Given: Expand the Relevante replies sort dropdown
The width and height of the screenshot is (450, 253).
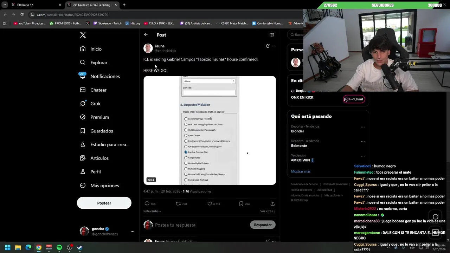Looking at the screenshot, I should click(x=152, y=211).
